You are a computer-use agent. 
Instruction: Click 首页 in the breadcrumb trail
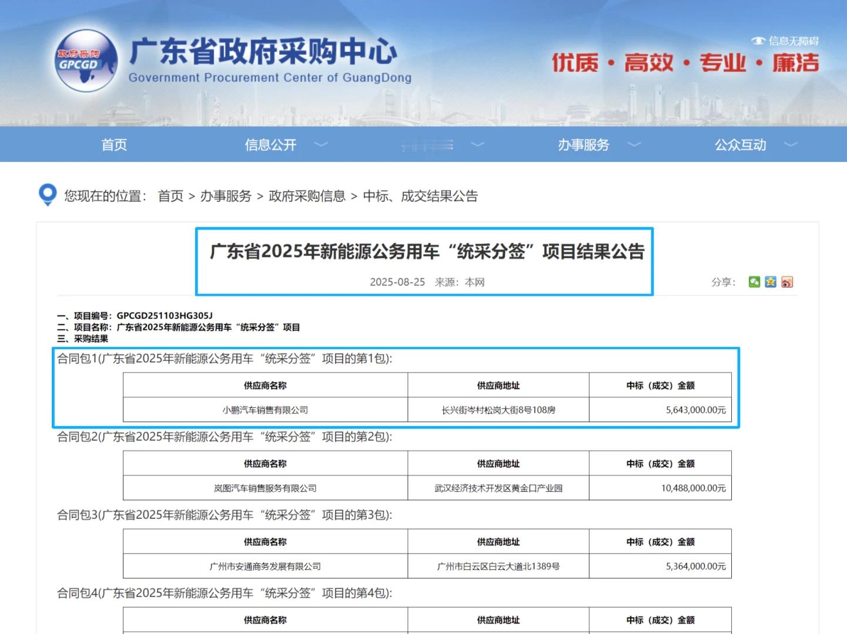coord(169,196)
